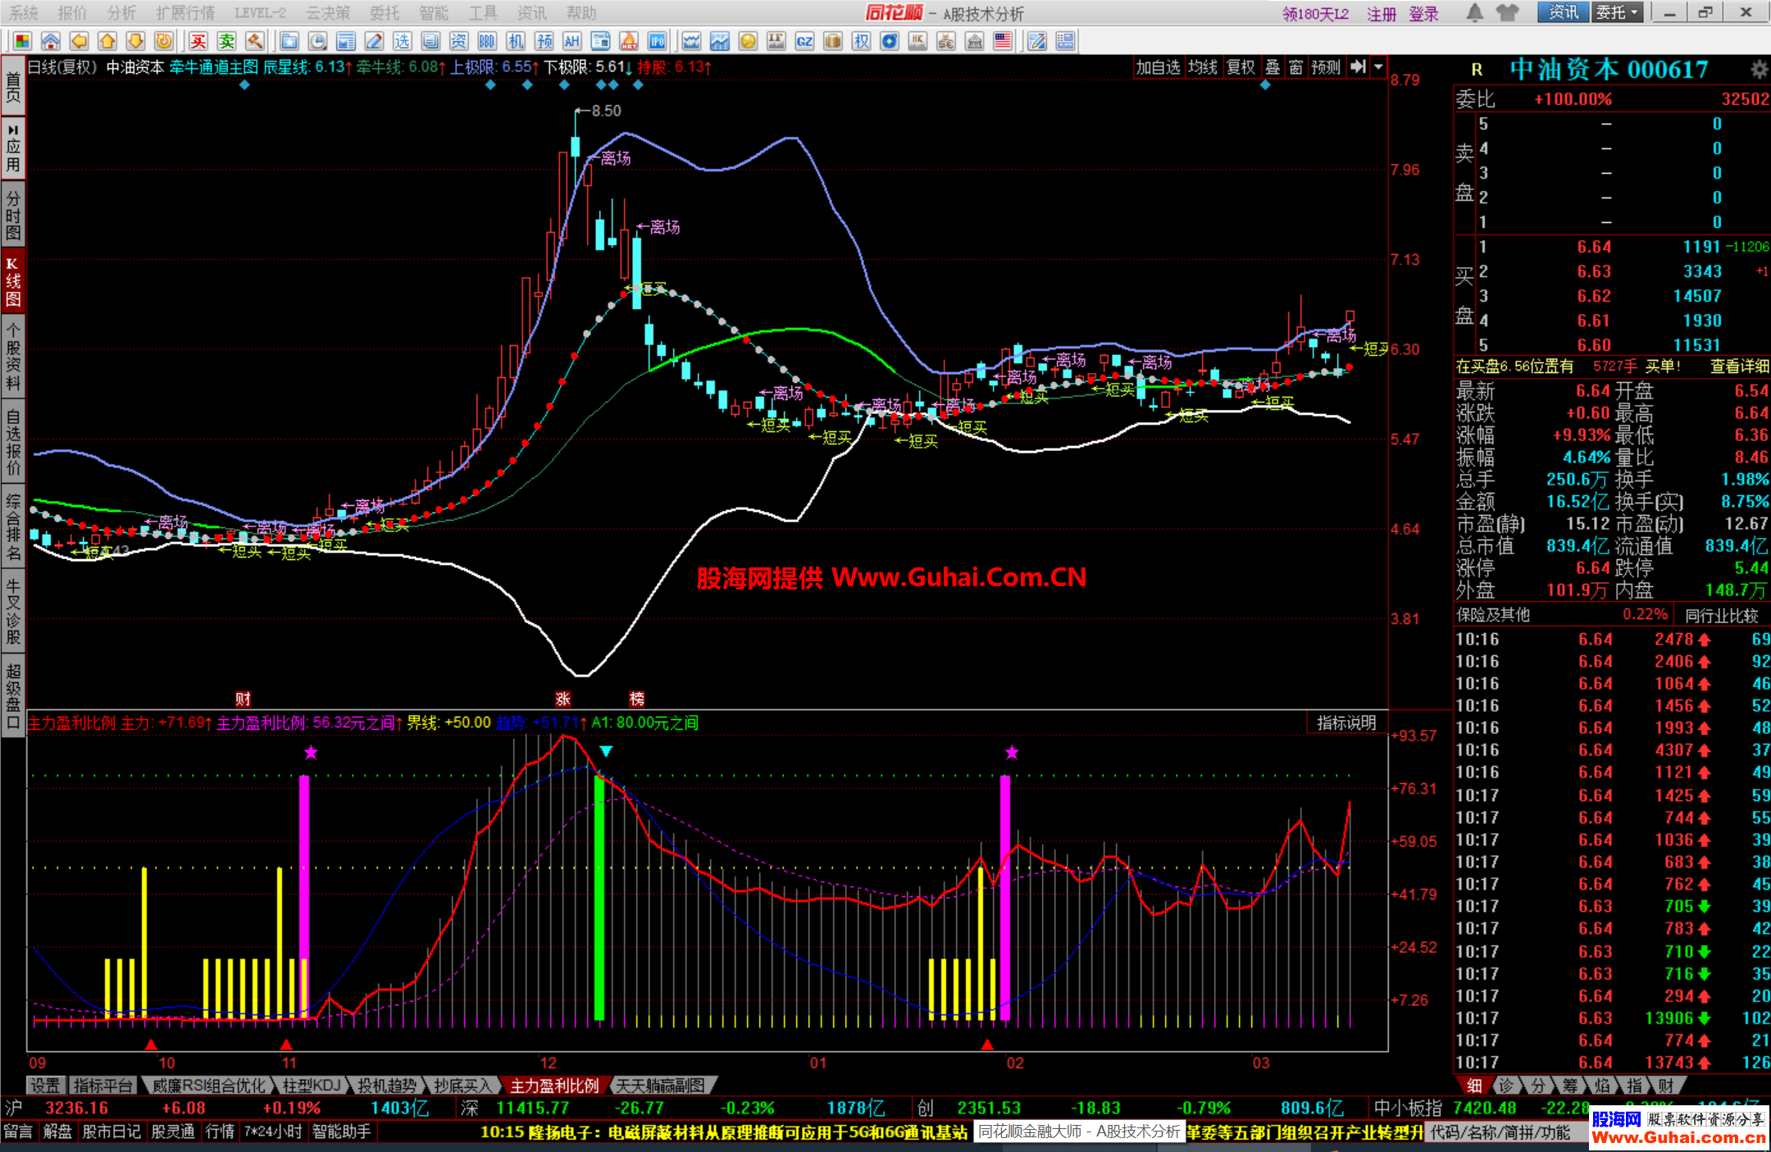Open the 扩展行情 menu
Screen dimensions: 1771x1152
pyautogui.click(x=185, y=13)
